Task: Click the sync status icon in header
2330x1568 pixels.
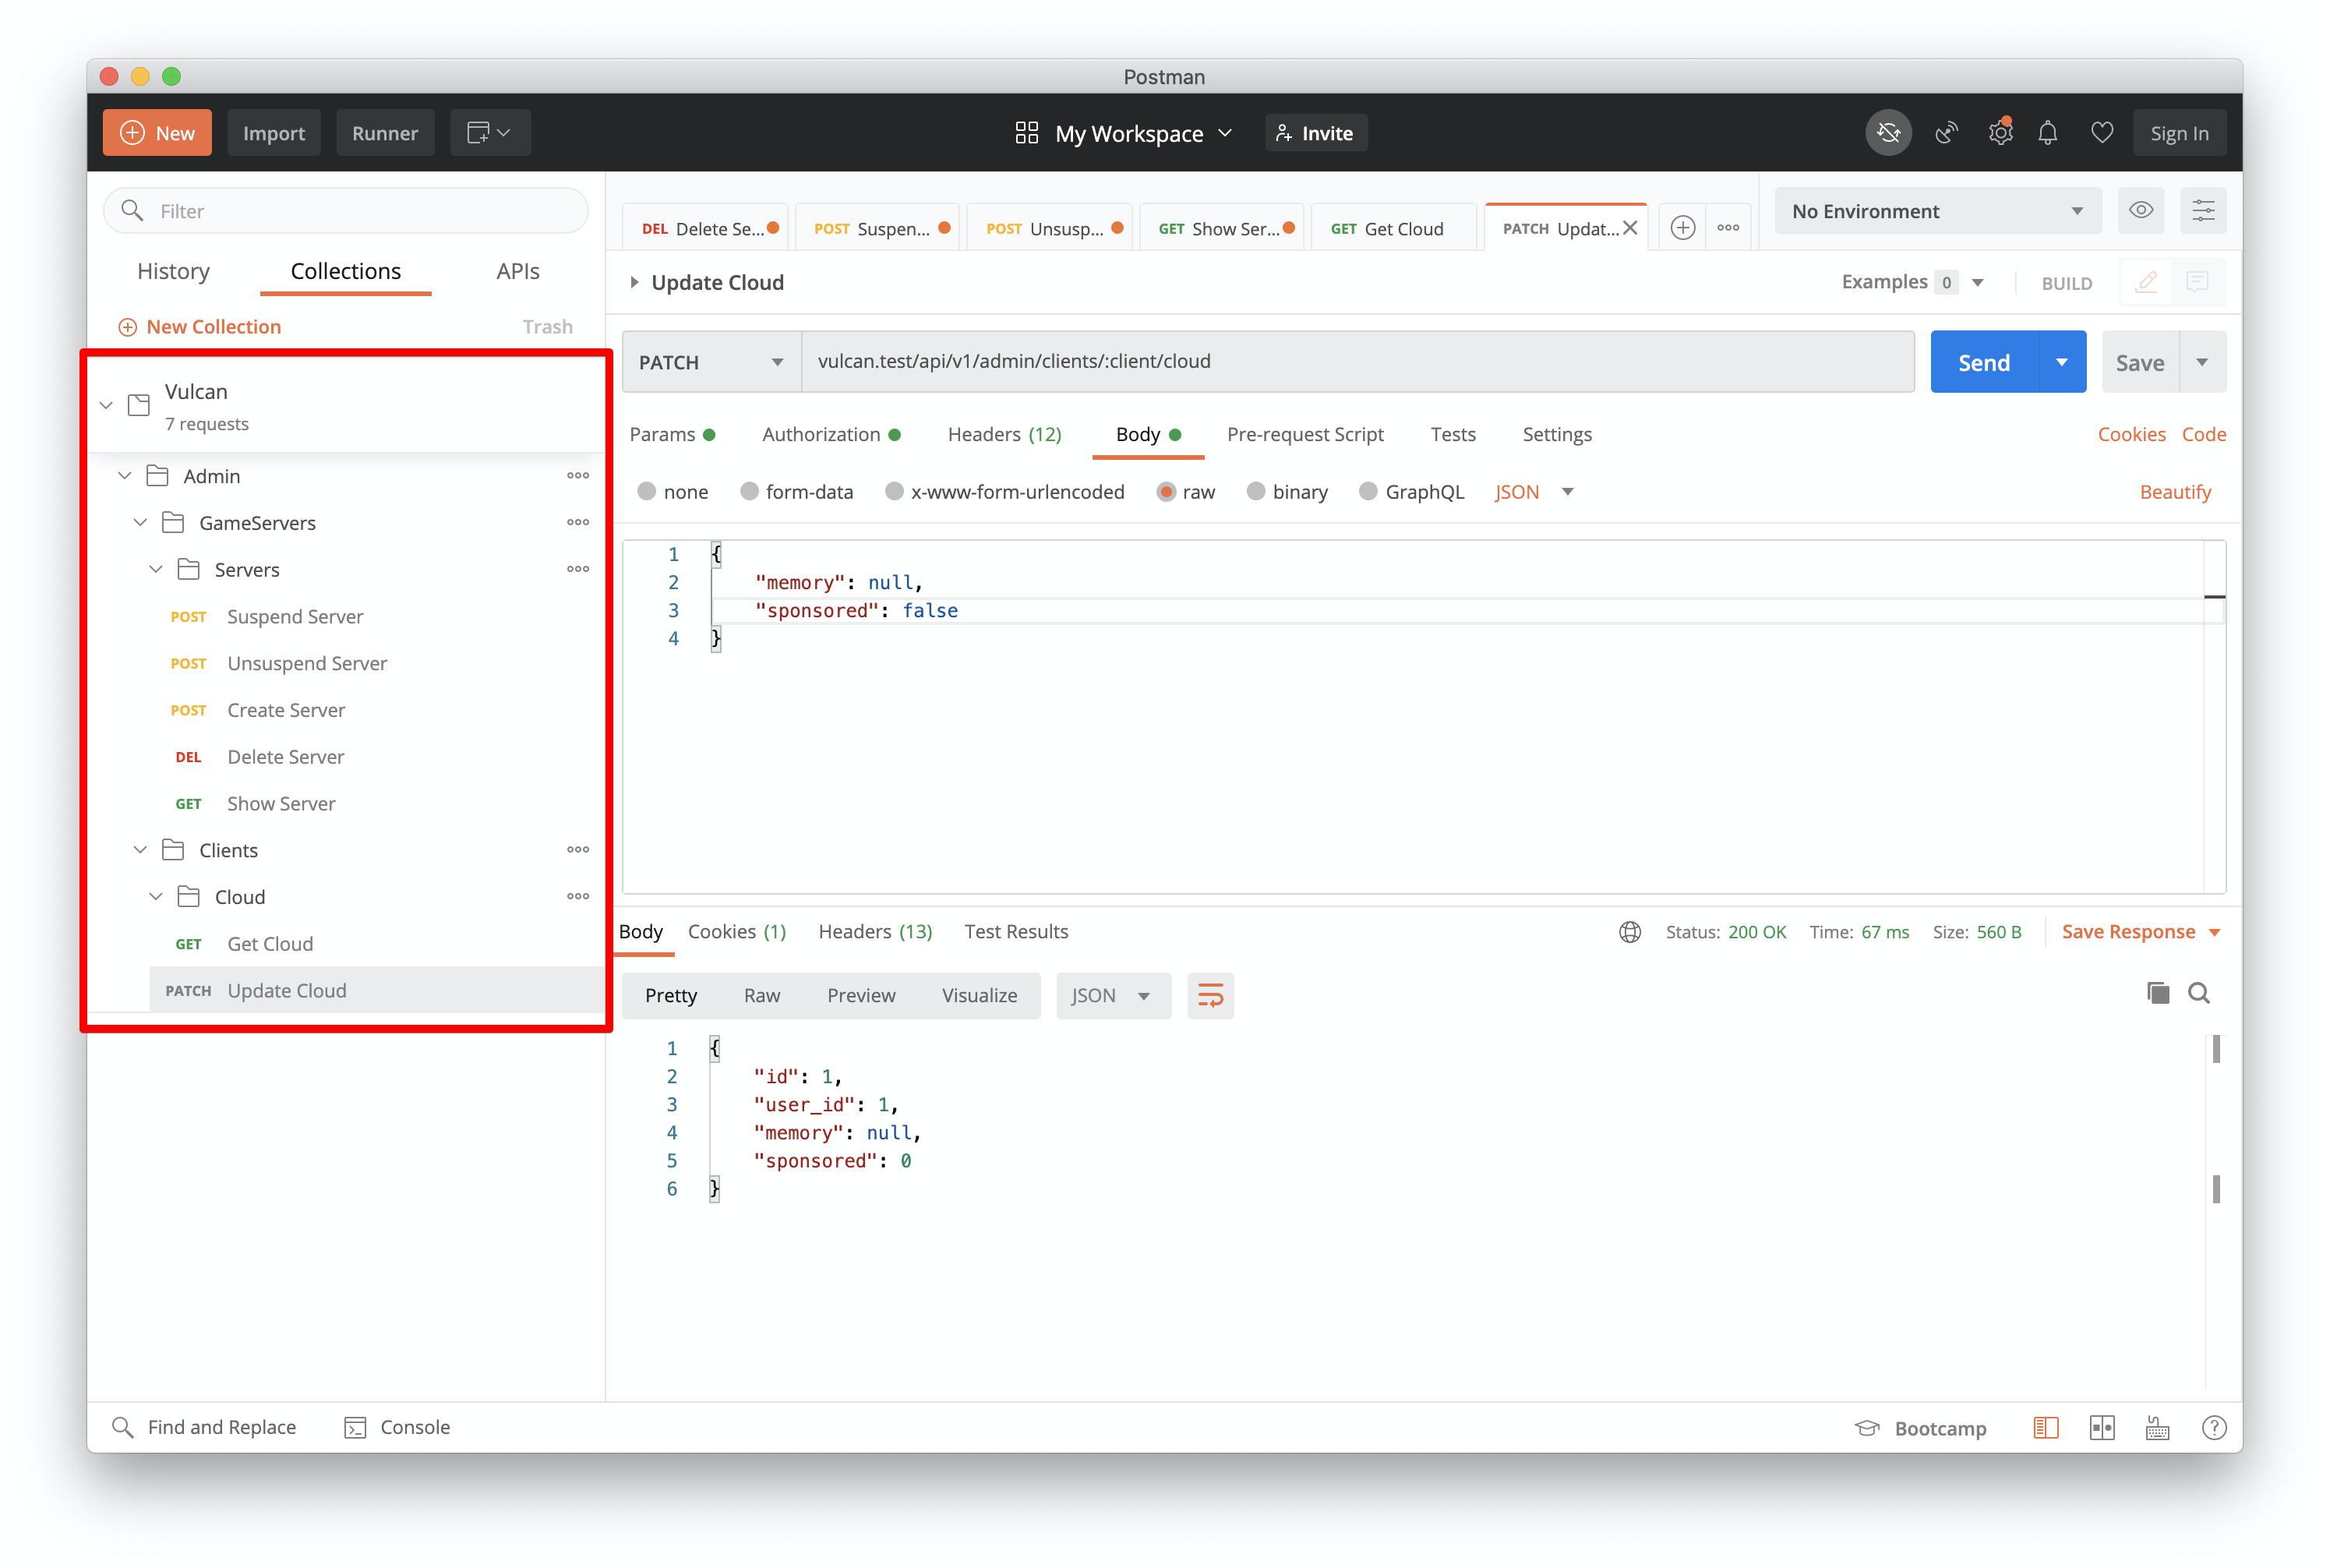Action: [x=1888, y=133]
